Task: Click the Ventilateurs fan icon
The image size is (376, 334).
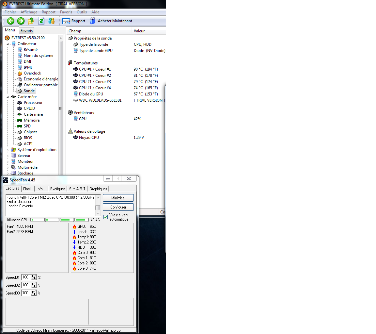Action: tap(70, 112)
